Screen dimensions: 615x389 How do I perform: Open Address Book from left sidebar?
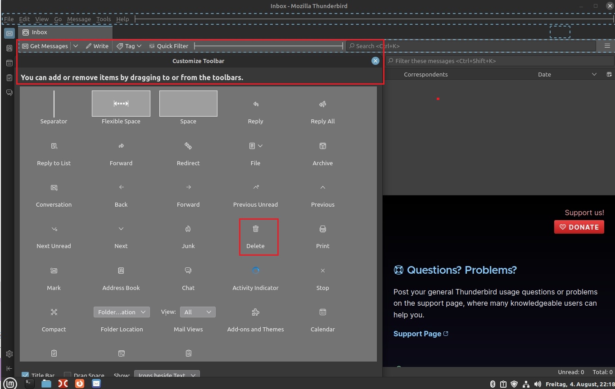9,48
